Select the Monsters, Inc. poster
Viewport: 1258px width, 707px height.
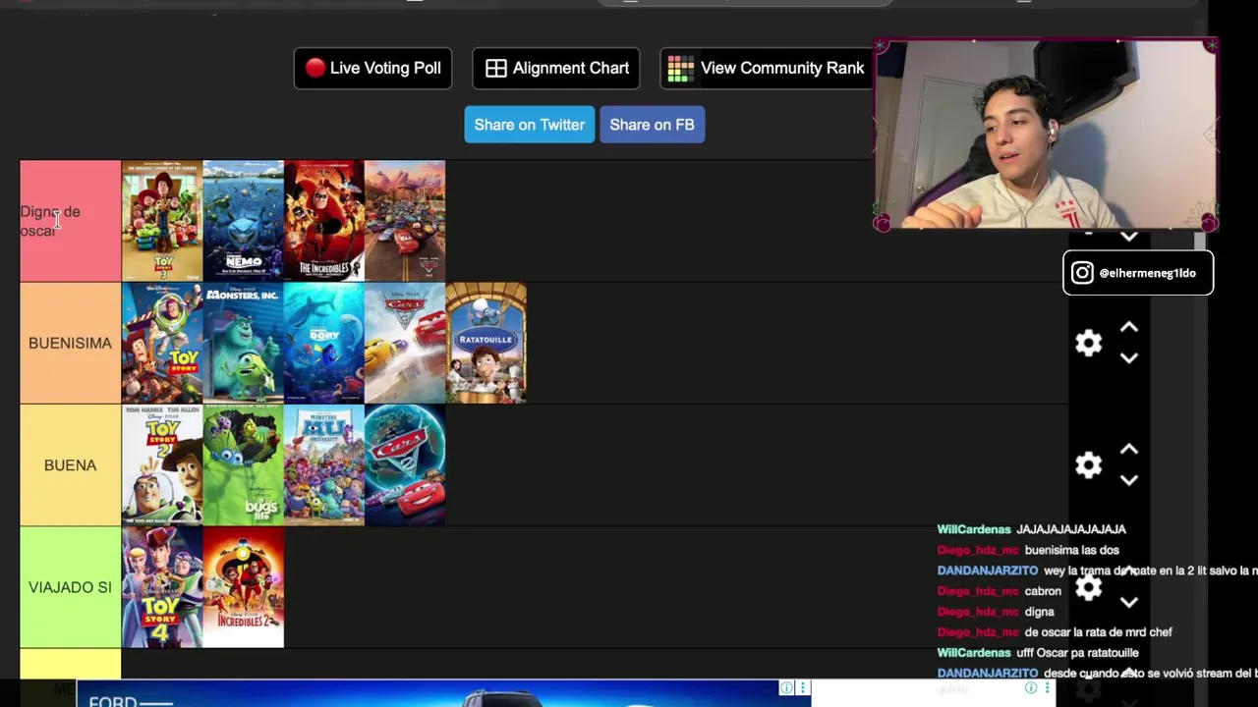[243, 343]
